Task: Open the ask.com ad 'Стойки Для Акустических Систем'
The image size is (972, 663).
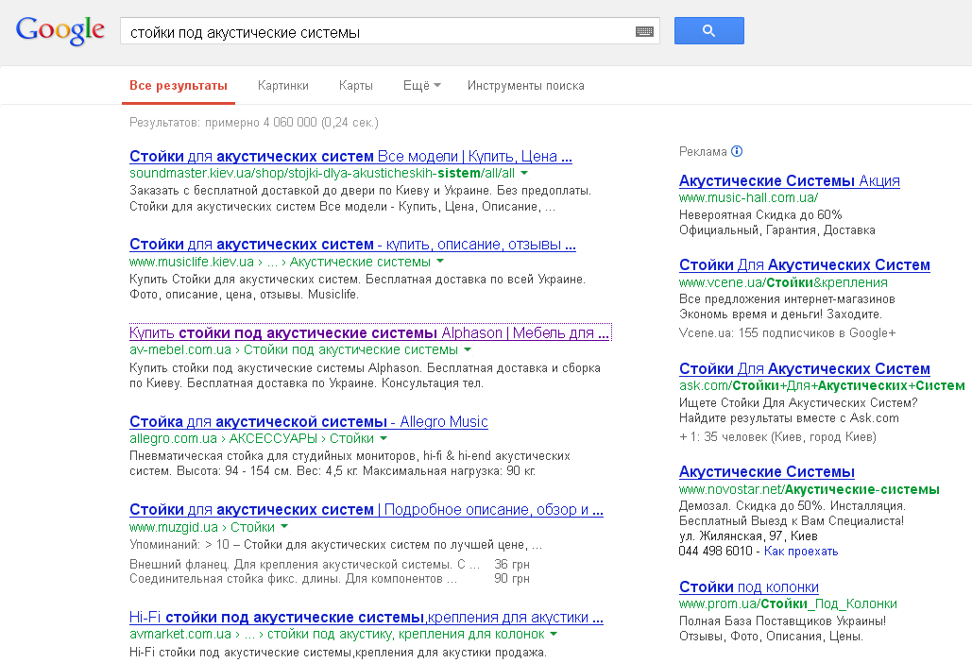Action: coord(804,368)
